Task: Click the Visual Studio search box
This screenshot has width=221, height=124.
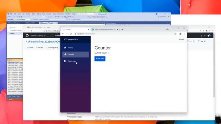Action: [86, 14]
